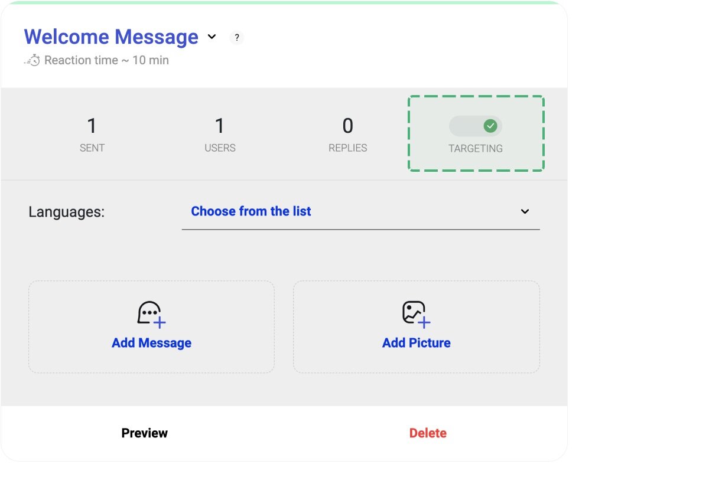This screenshot has width=709, height=477.
Task: Click the Languages dropdown arrow
Action: point(525,211)
